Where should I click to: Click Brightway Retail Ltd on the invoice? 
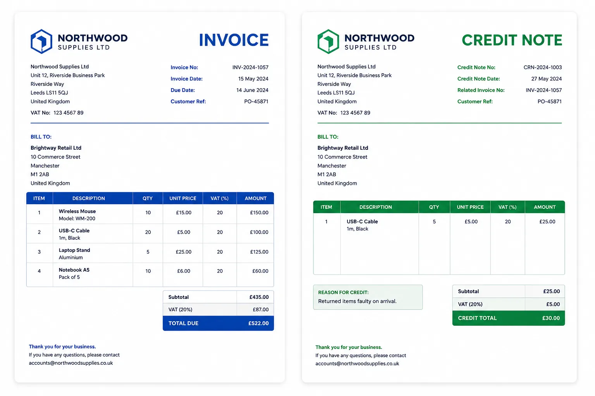pyautogui.click(x=56, y=148)
